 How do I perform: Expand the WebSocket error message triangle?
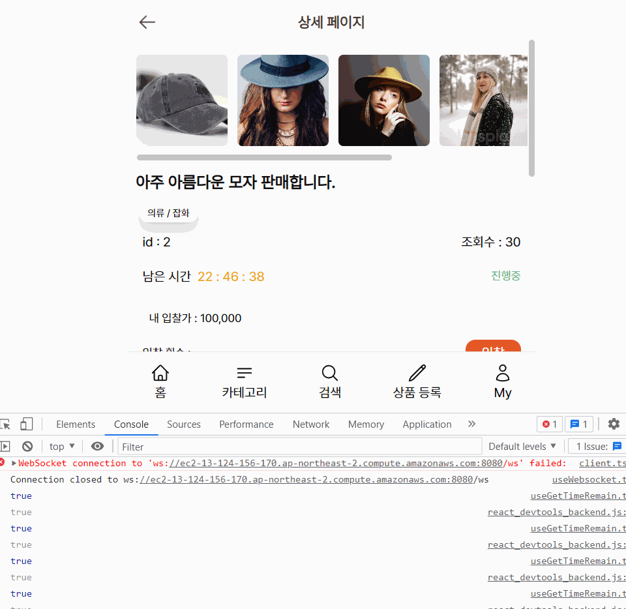(14, 464)
